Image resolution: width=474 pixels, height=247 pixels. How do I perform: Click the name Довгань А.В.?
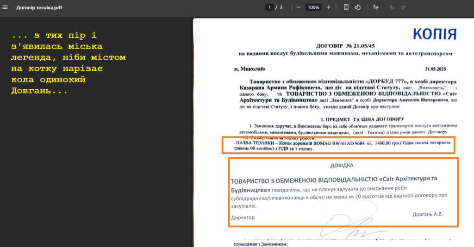click(x=427, y=214)
